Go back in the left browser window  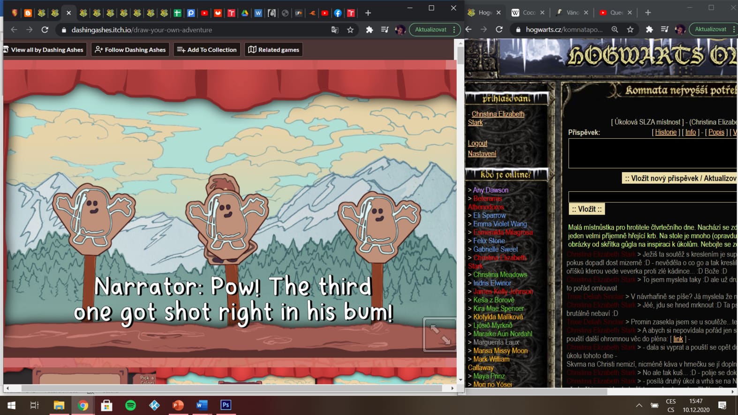14,30
